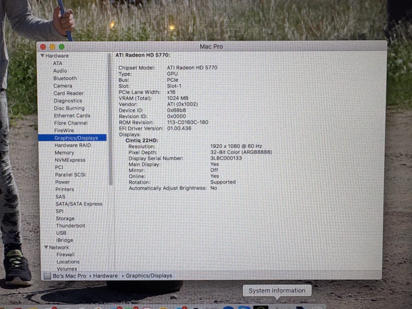Click the EFI Driver Version 01.00.436

(179, 128)
